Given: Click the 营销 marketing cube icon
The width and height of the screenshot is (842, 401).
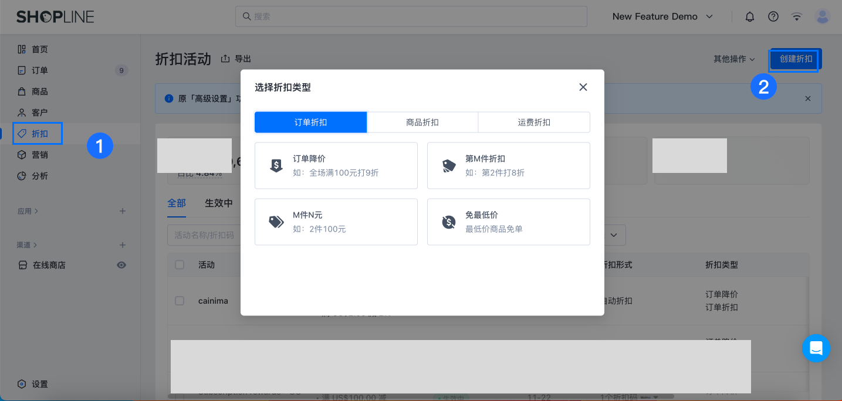Looking at the screenshot, I should click(22, 155).
